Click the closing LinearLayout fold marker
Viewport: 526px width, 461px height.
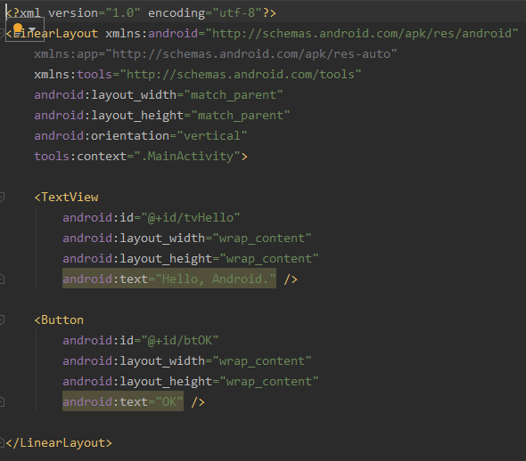2,442
